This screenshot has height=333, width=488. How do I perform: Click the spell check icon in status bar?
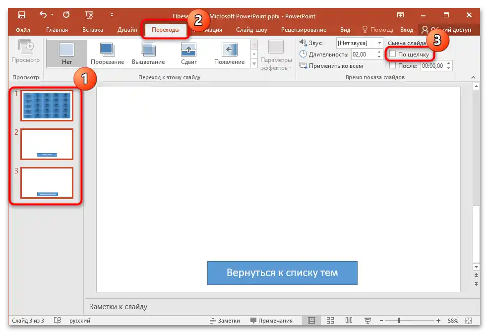tap(57, 321)
